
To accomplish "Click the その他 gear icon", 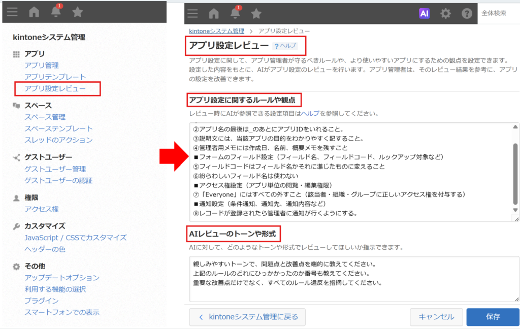I will point(16,267).
